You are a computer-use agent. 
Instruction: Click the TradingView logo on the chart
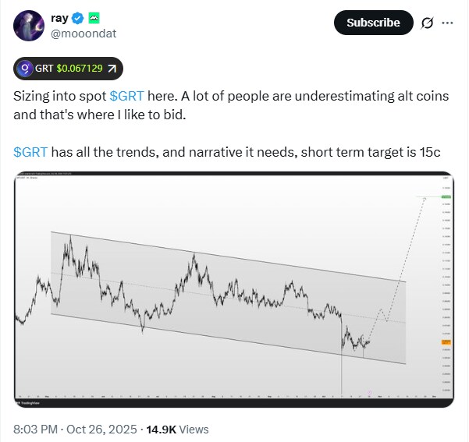(x=27, y=402)
